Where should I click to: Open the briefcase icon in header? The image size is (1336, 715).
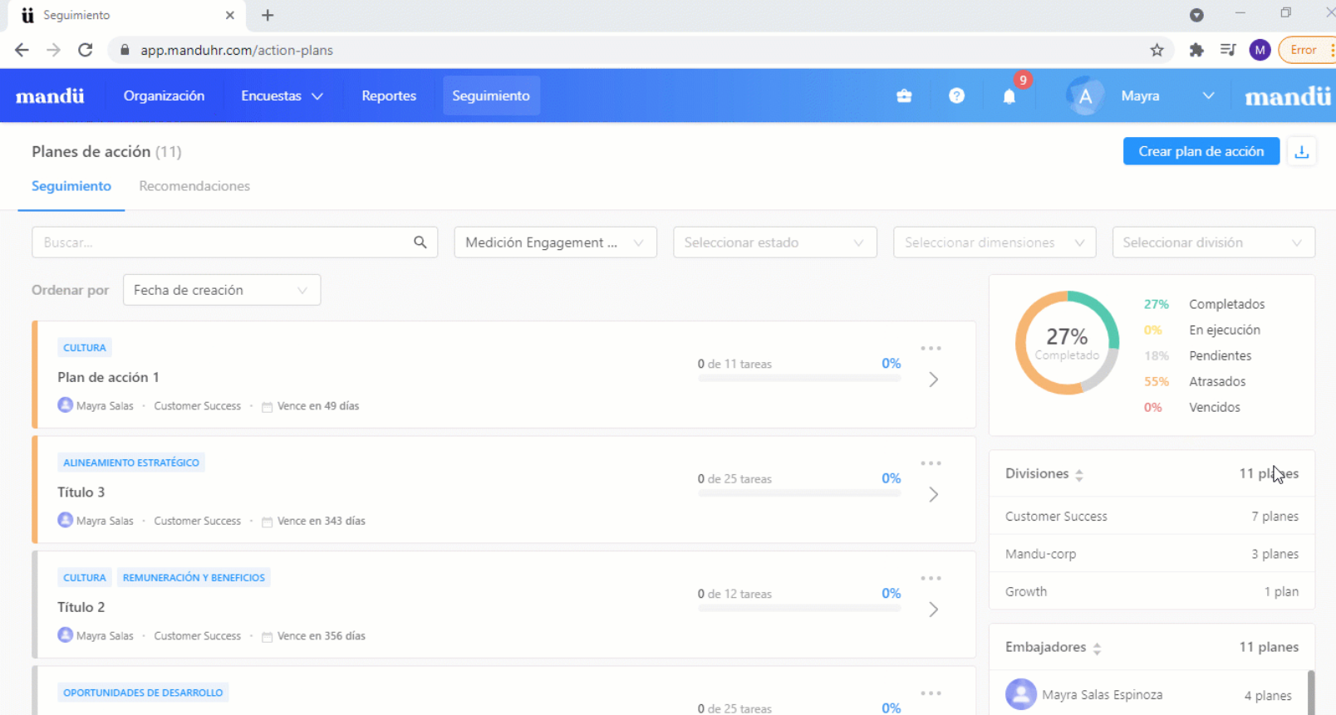[904, 96]
